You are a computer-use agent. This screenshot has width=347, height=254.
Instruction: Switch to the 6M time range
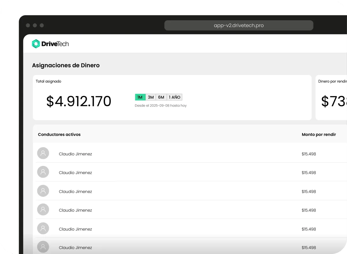[161, 97]
